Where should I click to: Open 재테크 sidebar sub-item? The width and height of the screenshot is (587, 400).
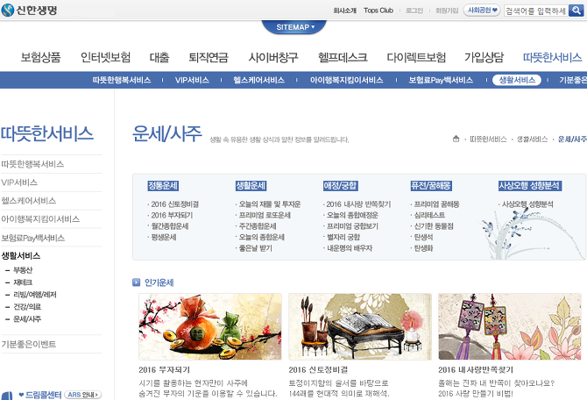pyautogui.click(x=23, y=282)
